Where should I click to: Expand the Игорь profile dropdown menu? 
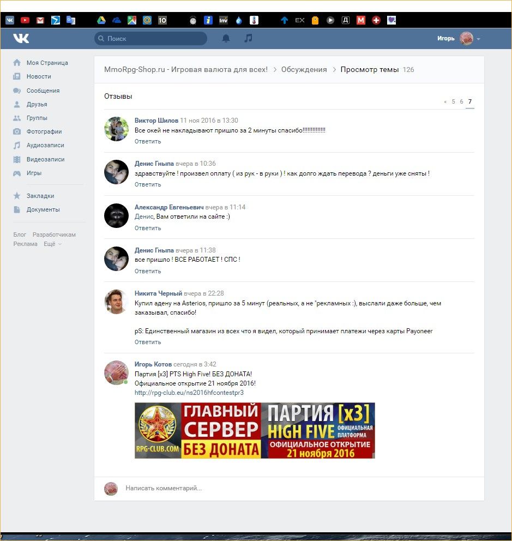coord(478,39)
